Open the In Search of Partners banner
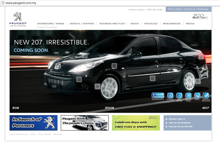The height and width of the screenshot is (148, 220). (x=33, y=123)
